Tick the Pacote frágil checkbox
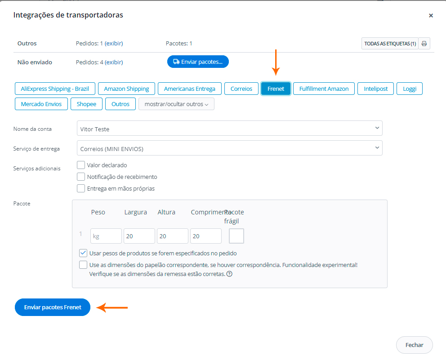The width and height of the screenshot is (446, 356). (x=236, y=236)
